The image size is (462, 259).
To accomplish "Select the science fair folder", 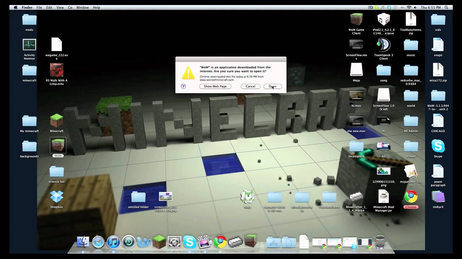I will [57, 172].
